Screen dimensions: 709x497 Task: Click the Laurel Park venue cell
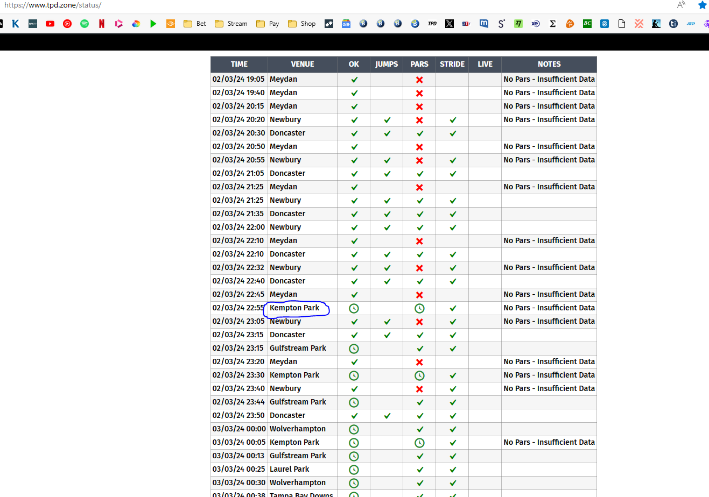[290, 469]
